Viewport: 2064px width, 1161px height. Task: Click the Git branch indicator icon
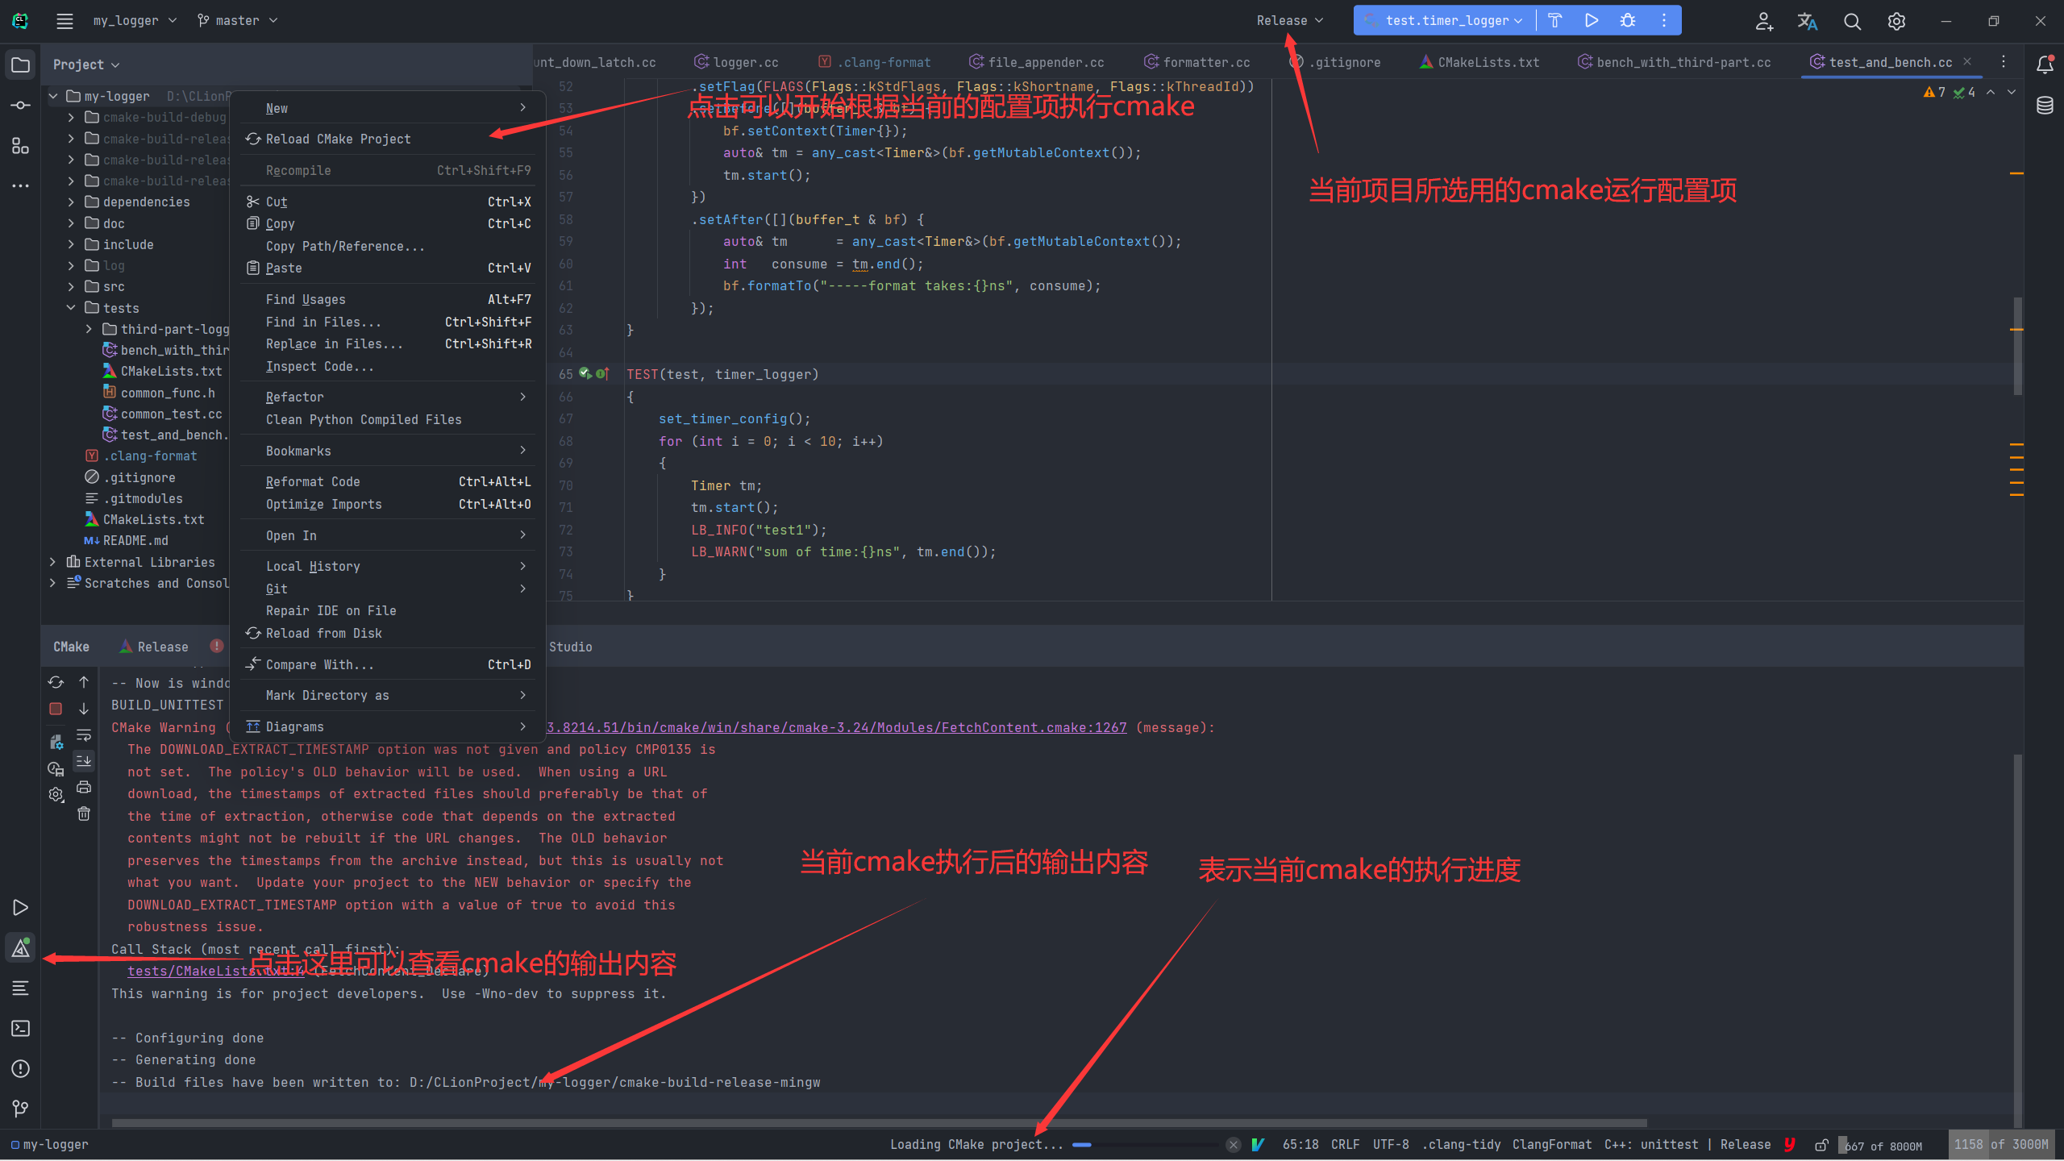click(x=204, y=20)
